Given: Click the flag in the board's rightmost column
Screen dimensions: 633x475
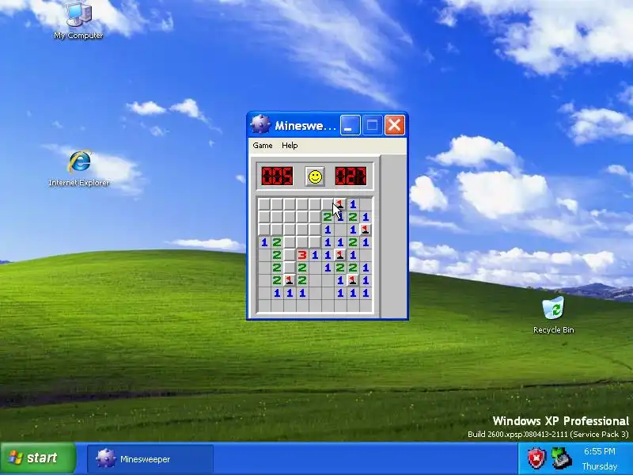Looking at the screenshot, I should pos(366,230).
